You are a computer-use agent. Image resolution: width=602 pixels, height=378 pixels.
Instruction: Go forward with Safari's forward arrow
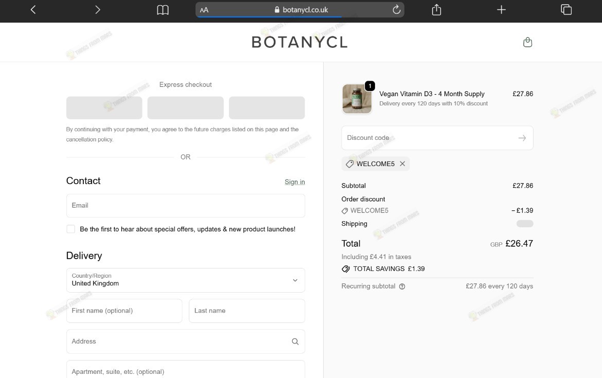(98, 10)
